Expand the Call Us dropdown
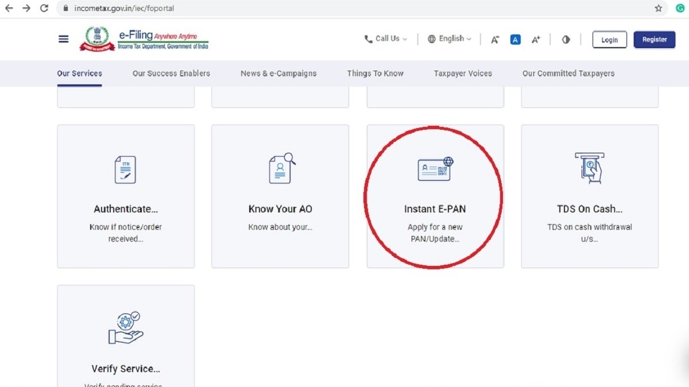This screenshot has height=387, width=689. (388, 38)
